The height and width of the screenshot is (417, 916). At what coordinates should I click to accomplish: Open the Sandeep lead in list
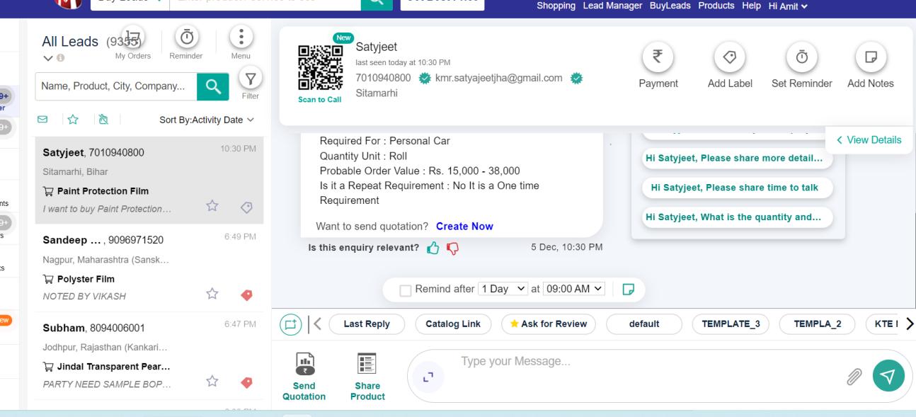coord(149,268)
